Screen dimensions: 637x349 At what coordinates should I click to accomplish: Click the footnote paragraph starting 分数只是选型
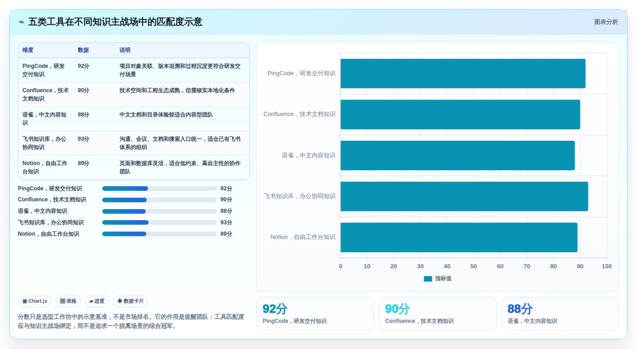[131, 321]
